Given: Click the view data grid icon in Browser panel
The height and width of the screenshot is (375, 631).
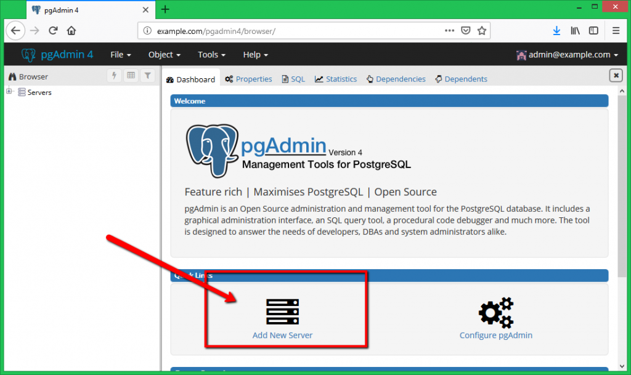Looking at the screenshot, I should [131, 76].
